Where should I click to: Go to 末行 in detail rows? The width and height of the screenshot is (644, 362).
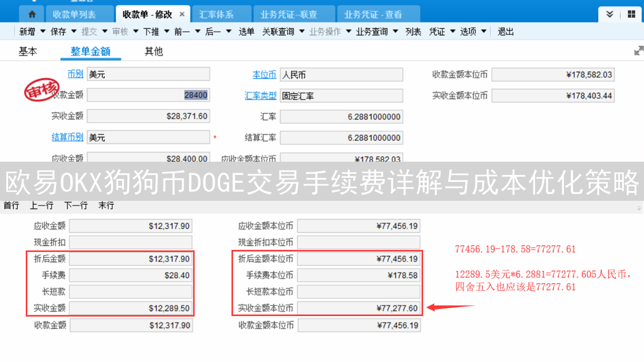[106, 205]
